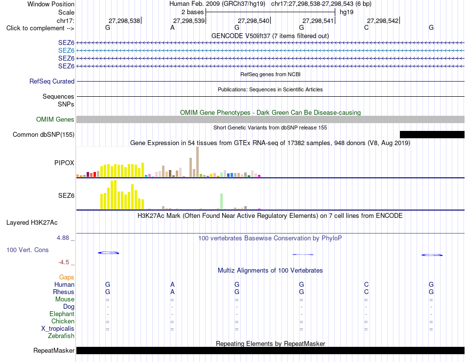Click the Window Position label
This screenshot has height=362, width=465.
[51, 4]
